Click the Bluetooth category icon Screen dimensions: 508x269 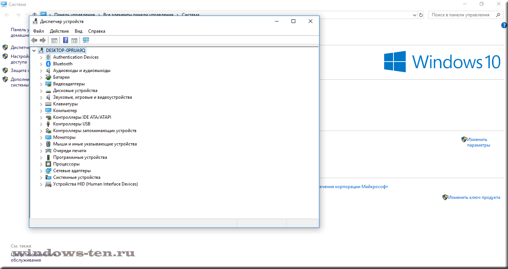click(x=48, y=64)
